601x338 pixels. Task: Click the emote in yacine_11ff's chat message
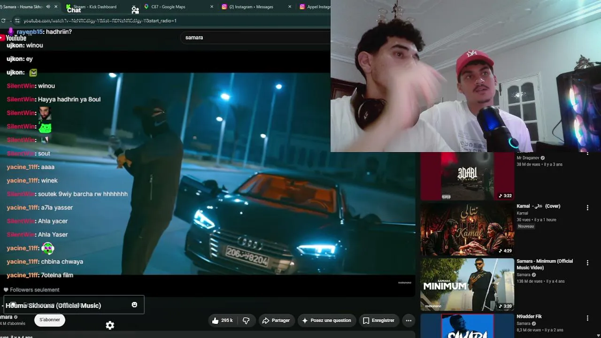tap(48, 248)
